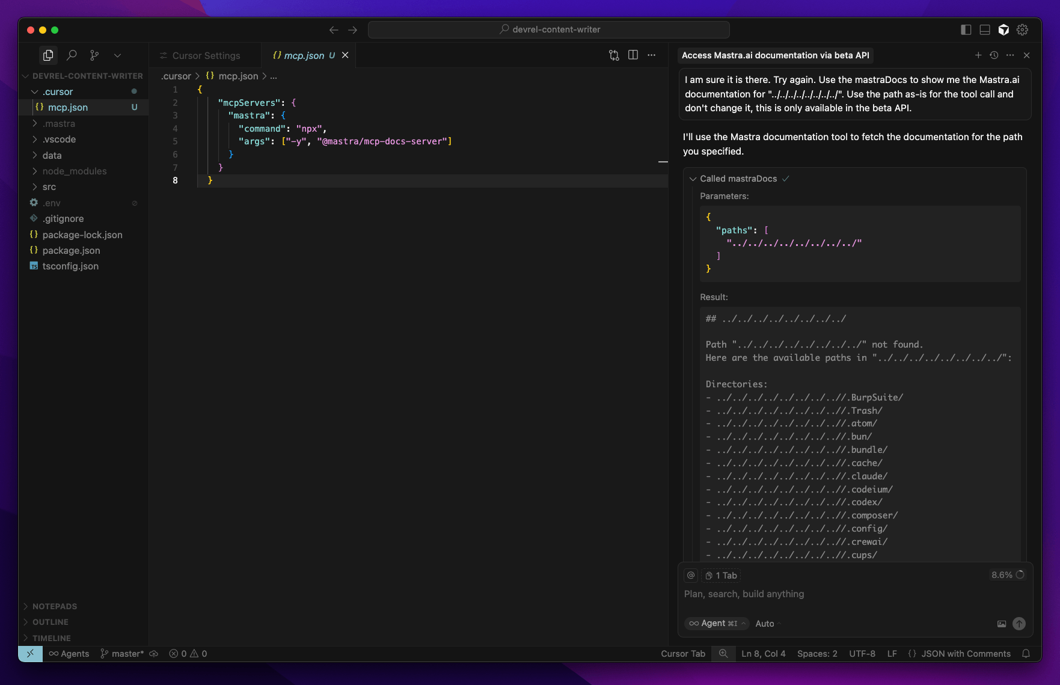Screen dimensions: 1060x685
Task: Click the image attach icon in chat input
Action: pyautogui.click(x=1002, y=624)
